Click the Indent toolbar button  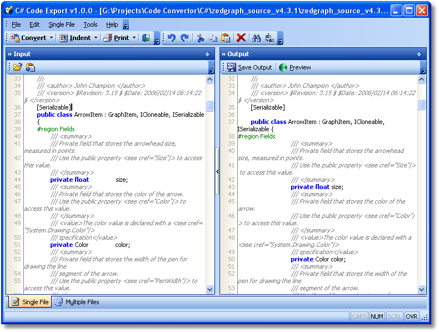(x=75, y=38)
